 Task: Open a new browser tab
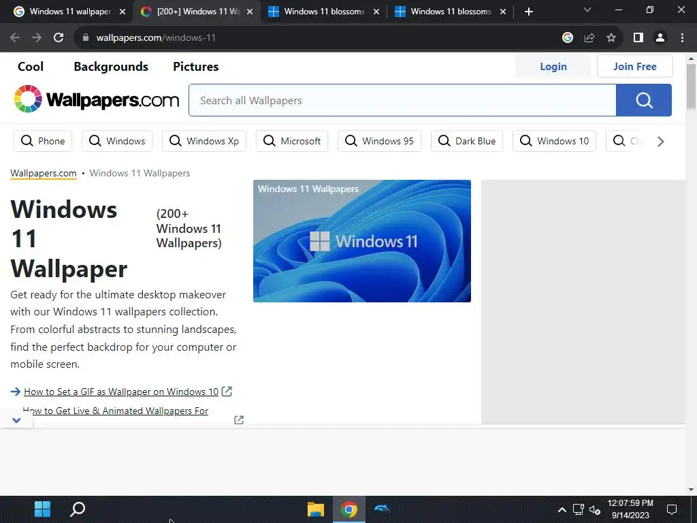(x=528, y=12)
